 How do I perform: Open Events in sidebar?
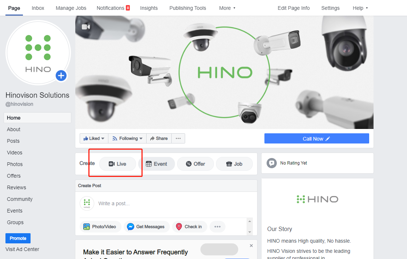click(x=15, y=211)
